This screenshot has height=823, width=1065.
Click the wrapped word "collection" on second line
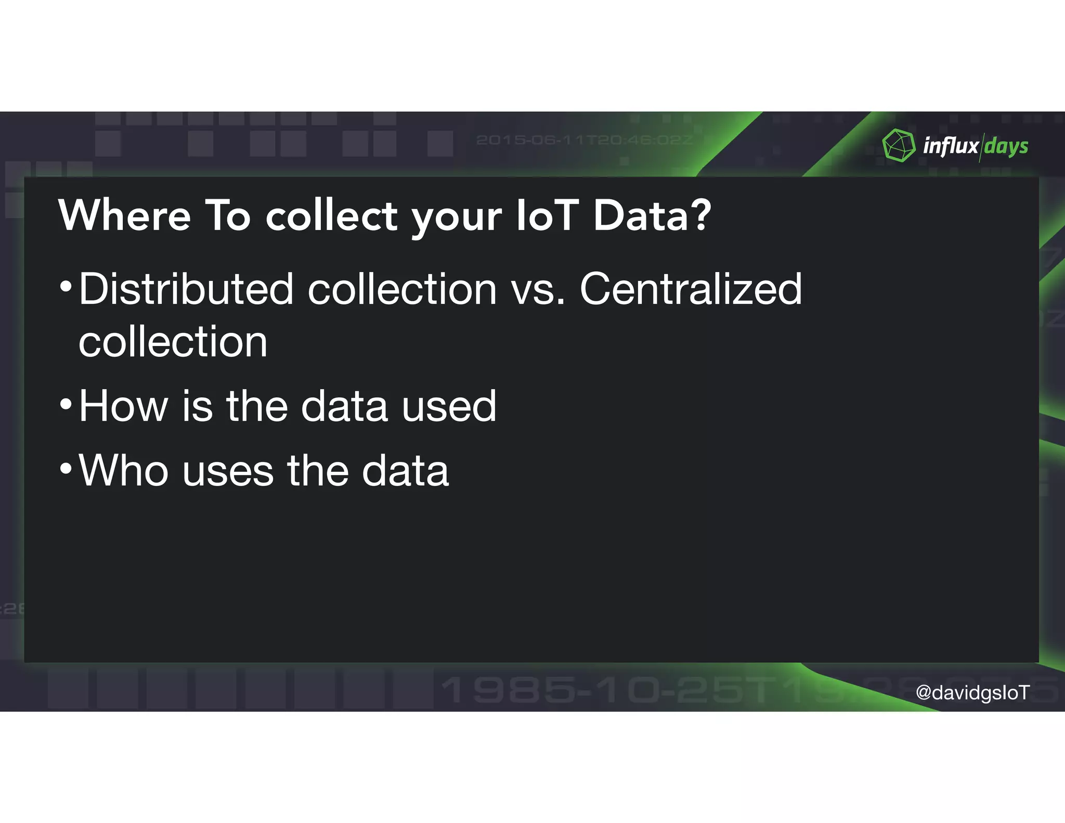click(173, 342)
